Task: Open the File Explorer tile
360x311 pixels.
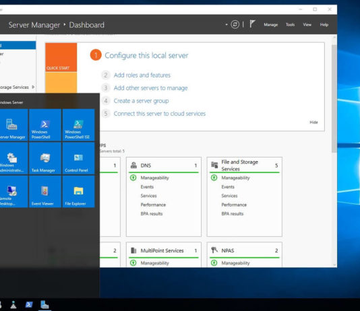Action: click(78, 192)
